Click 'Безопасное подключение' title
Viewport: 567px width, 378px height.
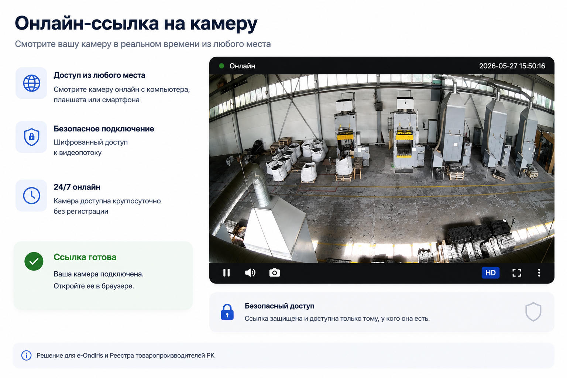(x=104, y=129)
